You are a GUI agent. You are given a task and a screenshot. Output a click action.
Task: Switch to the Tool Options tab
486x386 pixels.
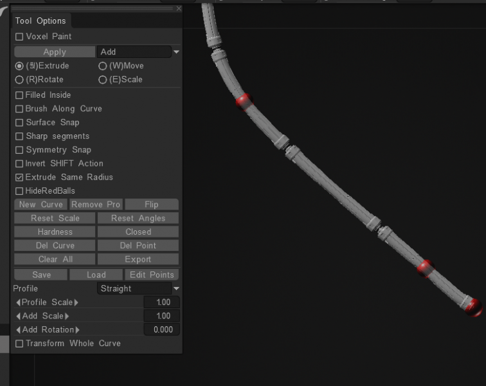pos(40,21)
